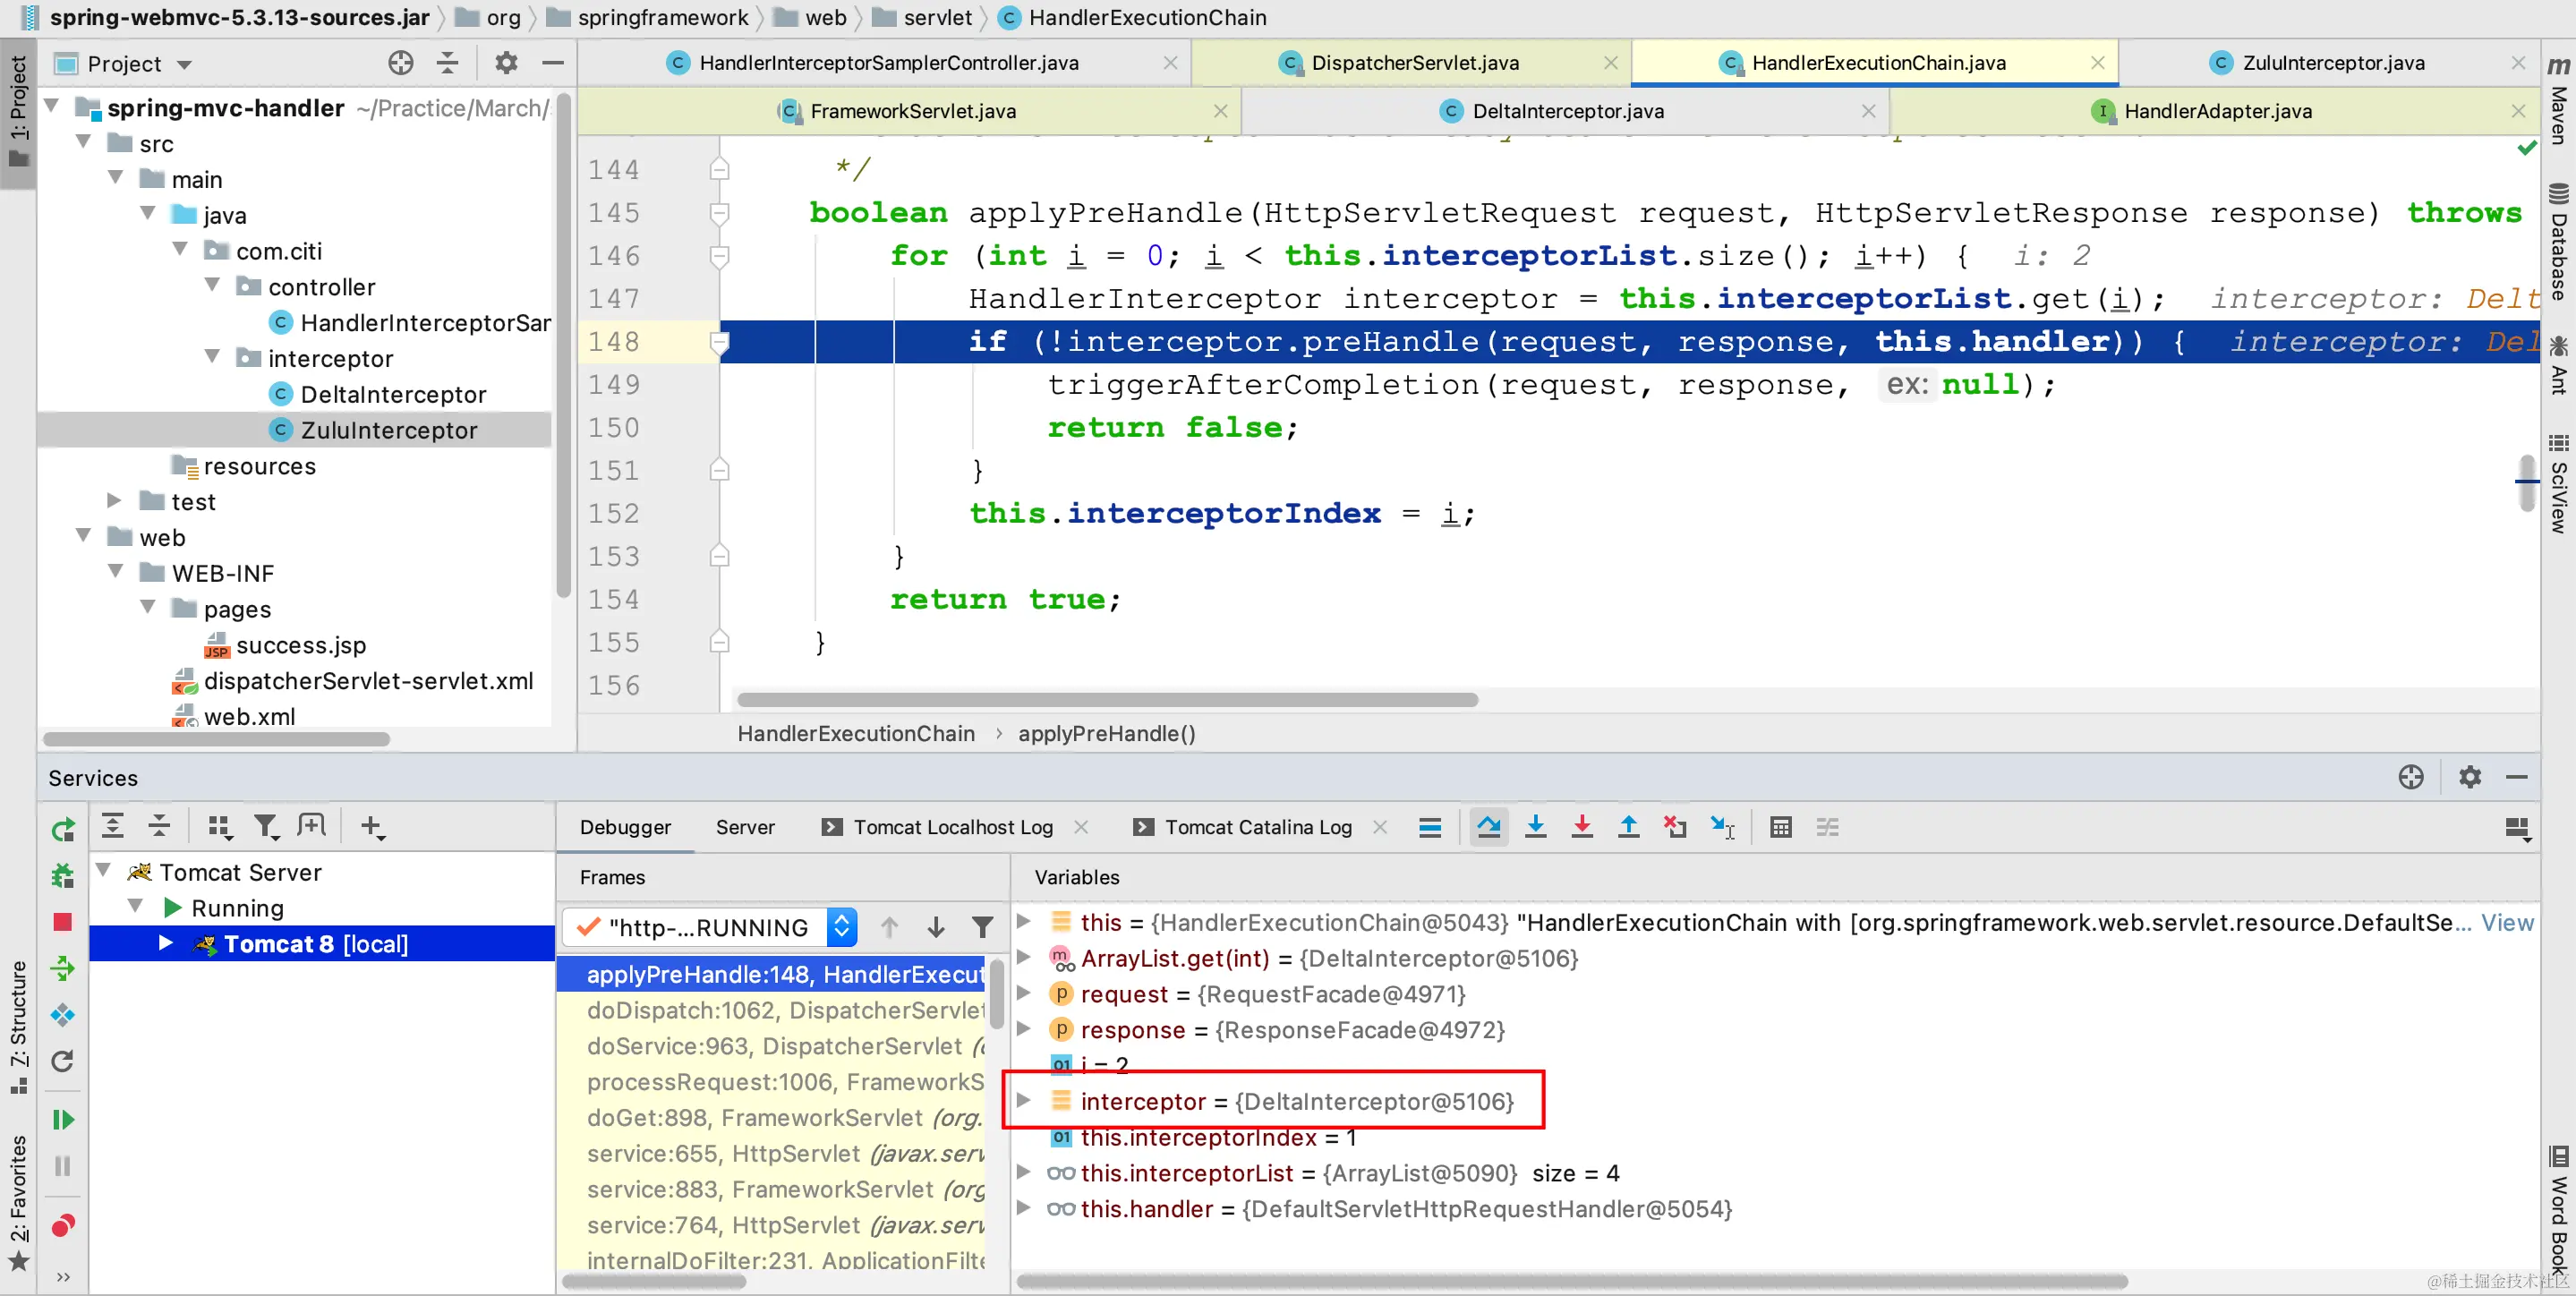Viewport: 2576px width, 1296px height.
Task: Open Group By options in Services
Action: [x=219, y=826]
